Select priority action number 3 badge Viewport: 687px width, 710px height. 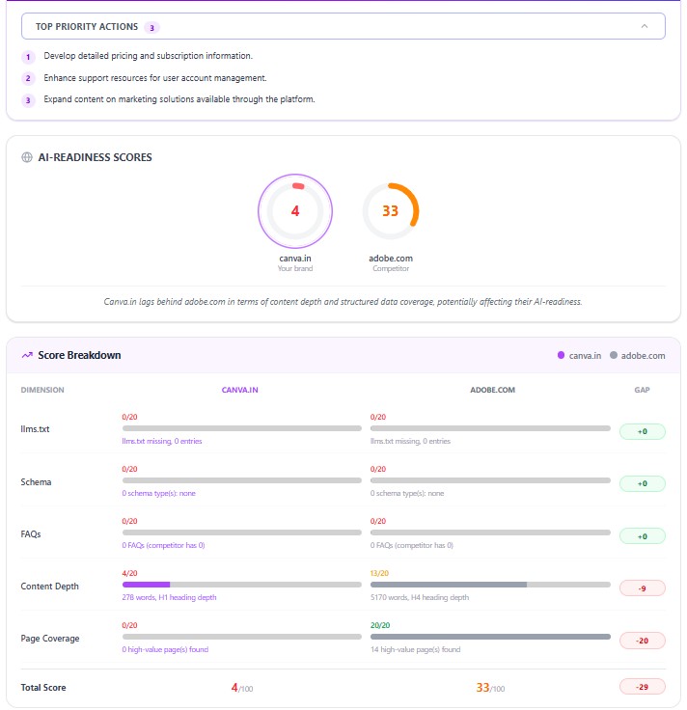[x=28, y=100]
